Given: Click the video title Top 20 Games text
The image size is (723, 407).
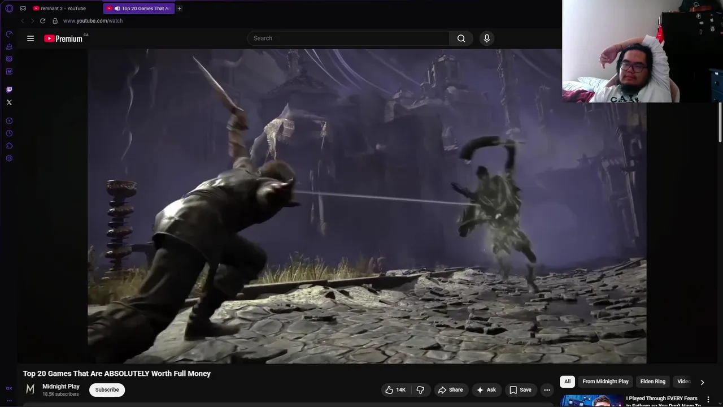Looking at the screenshot, I should tap(117, 374).
